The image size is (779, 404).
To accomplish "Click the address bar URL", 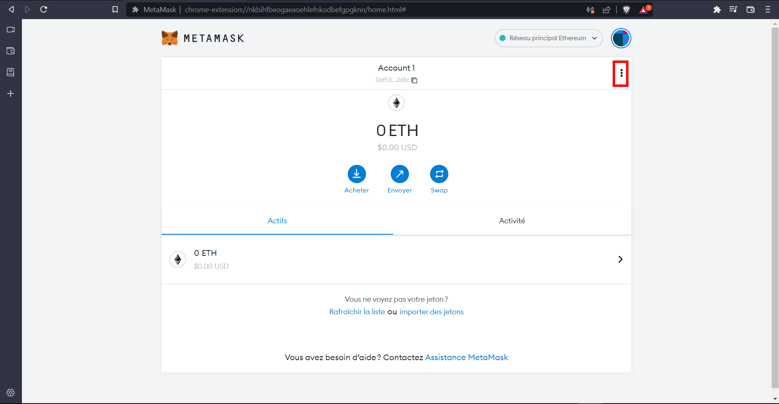I will (x=295, y=9).
